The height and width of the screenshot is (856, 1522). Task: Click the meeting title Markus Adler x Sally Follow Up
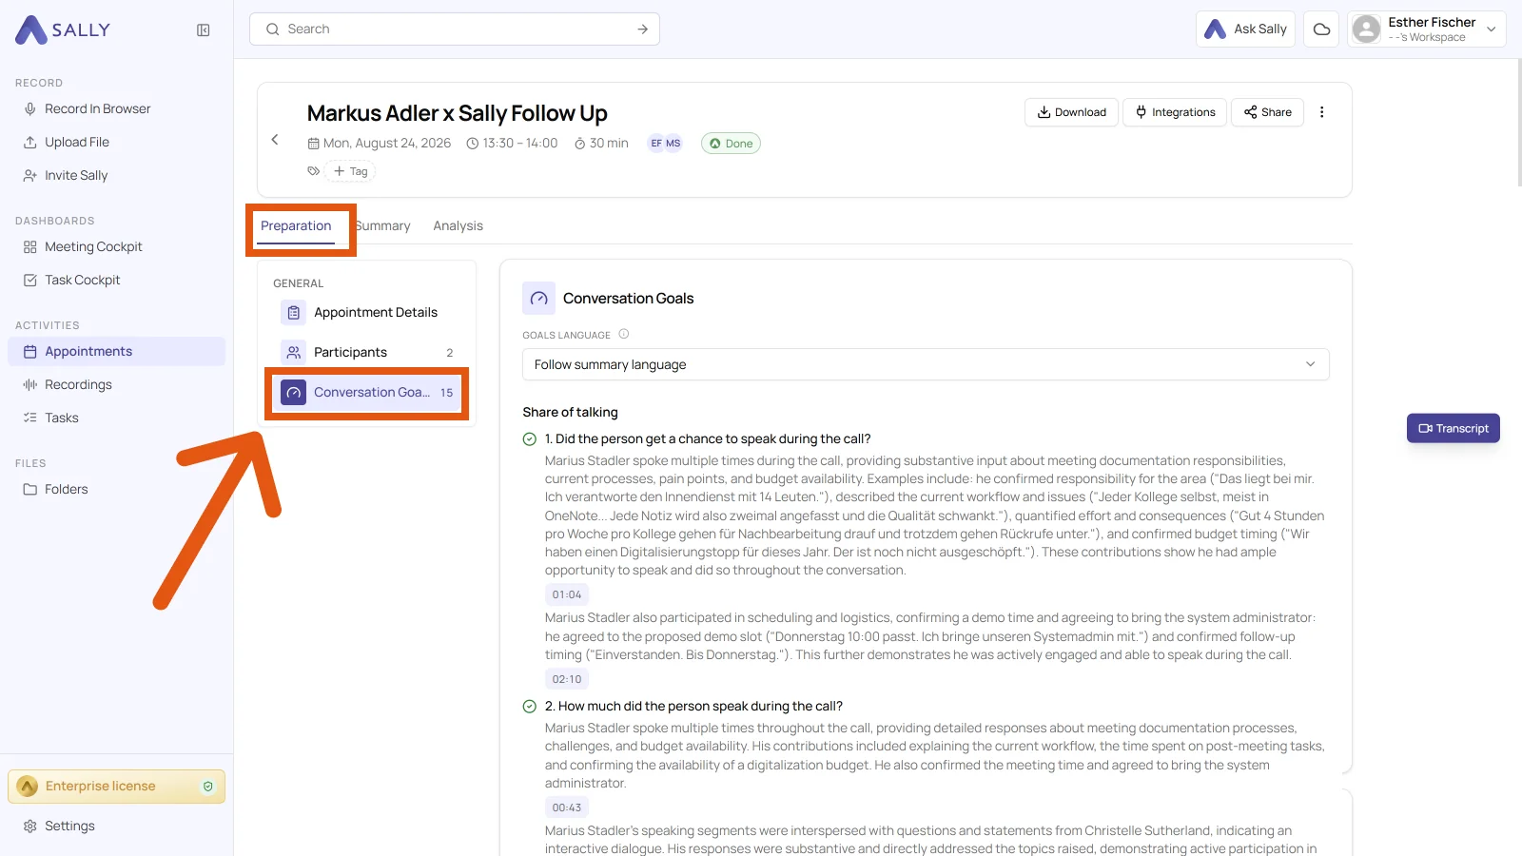tap(457, 114)
